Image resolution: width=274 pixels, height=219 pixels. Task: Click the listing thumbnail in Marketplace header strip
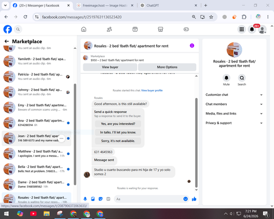click(85, 58)
